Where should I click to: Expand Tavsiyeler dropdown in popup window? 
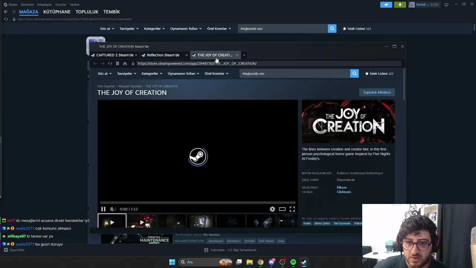point(126,74)
